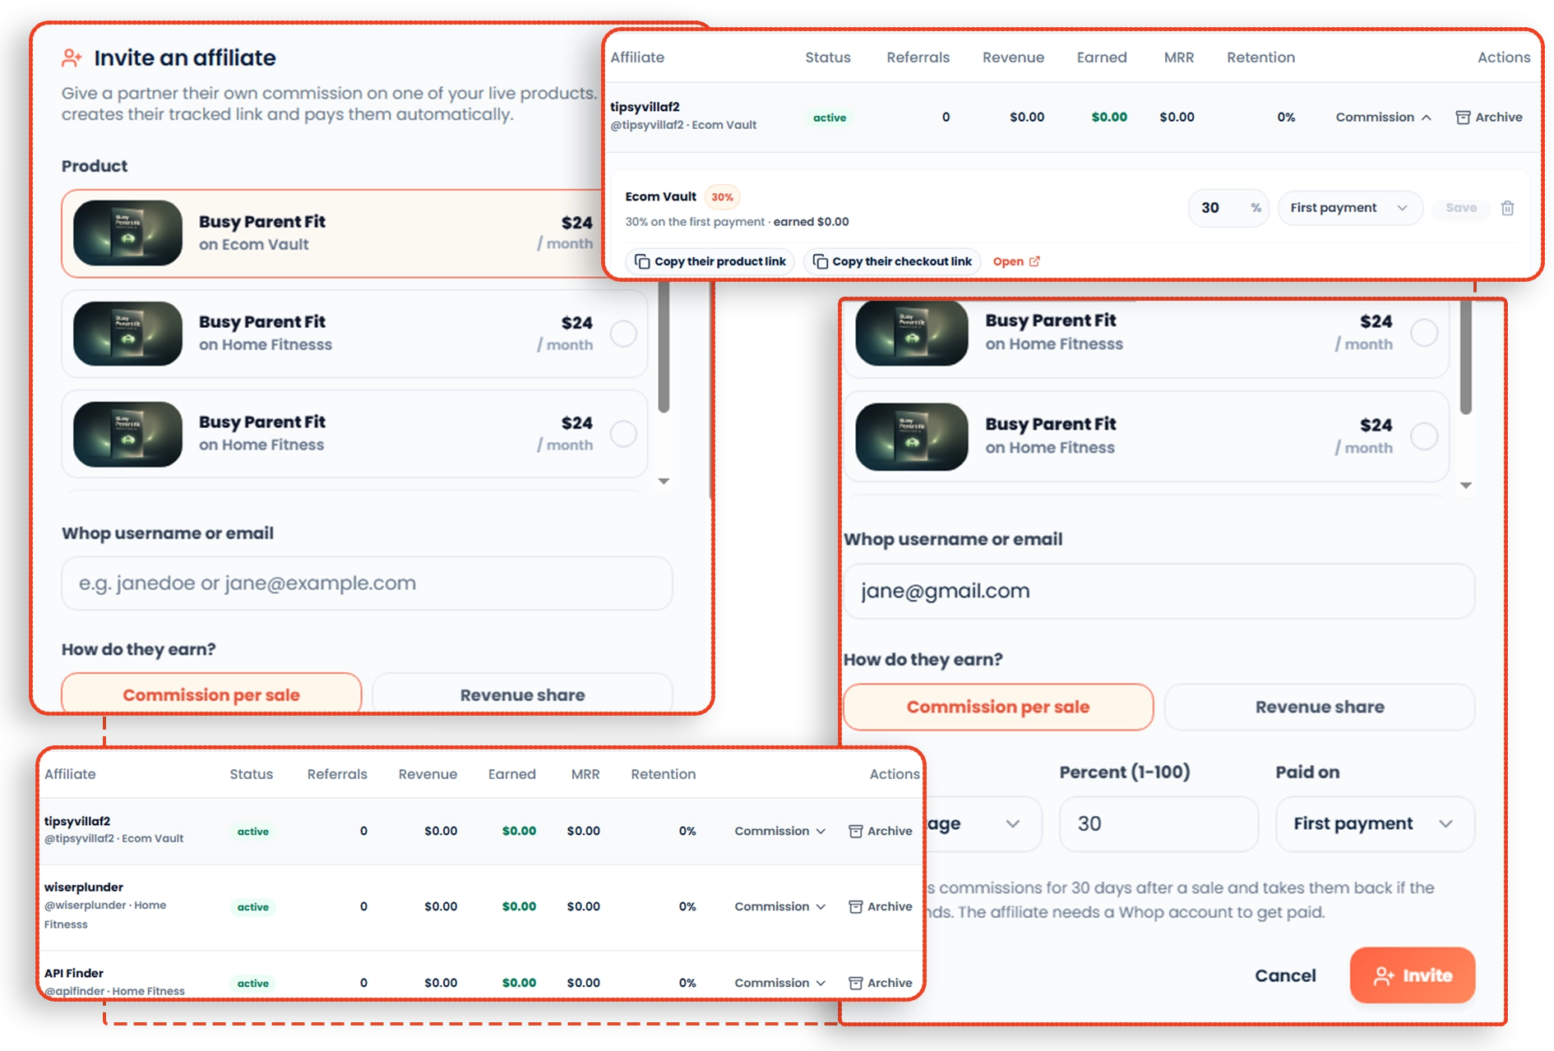1554x1051 pixels.
Task: Archive the API Finder affiliate
Action: point(880,983)
